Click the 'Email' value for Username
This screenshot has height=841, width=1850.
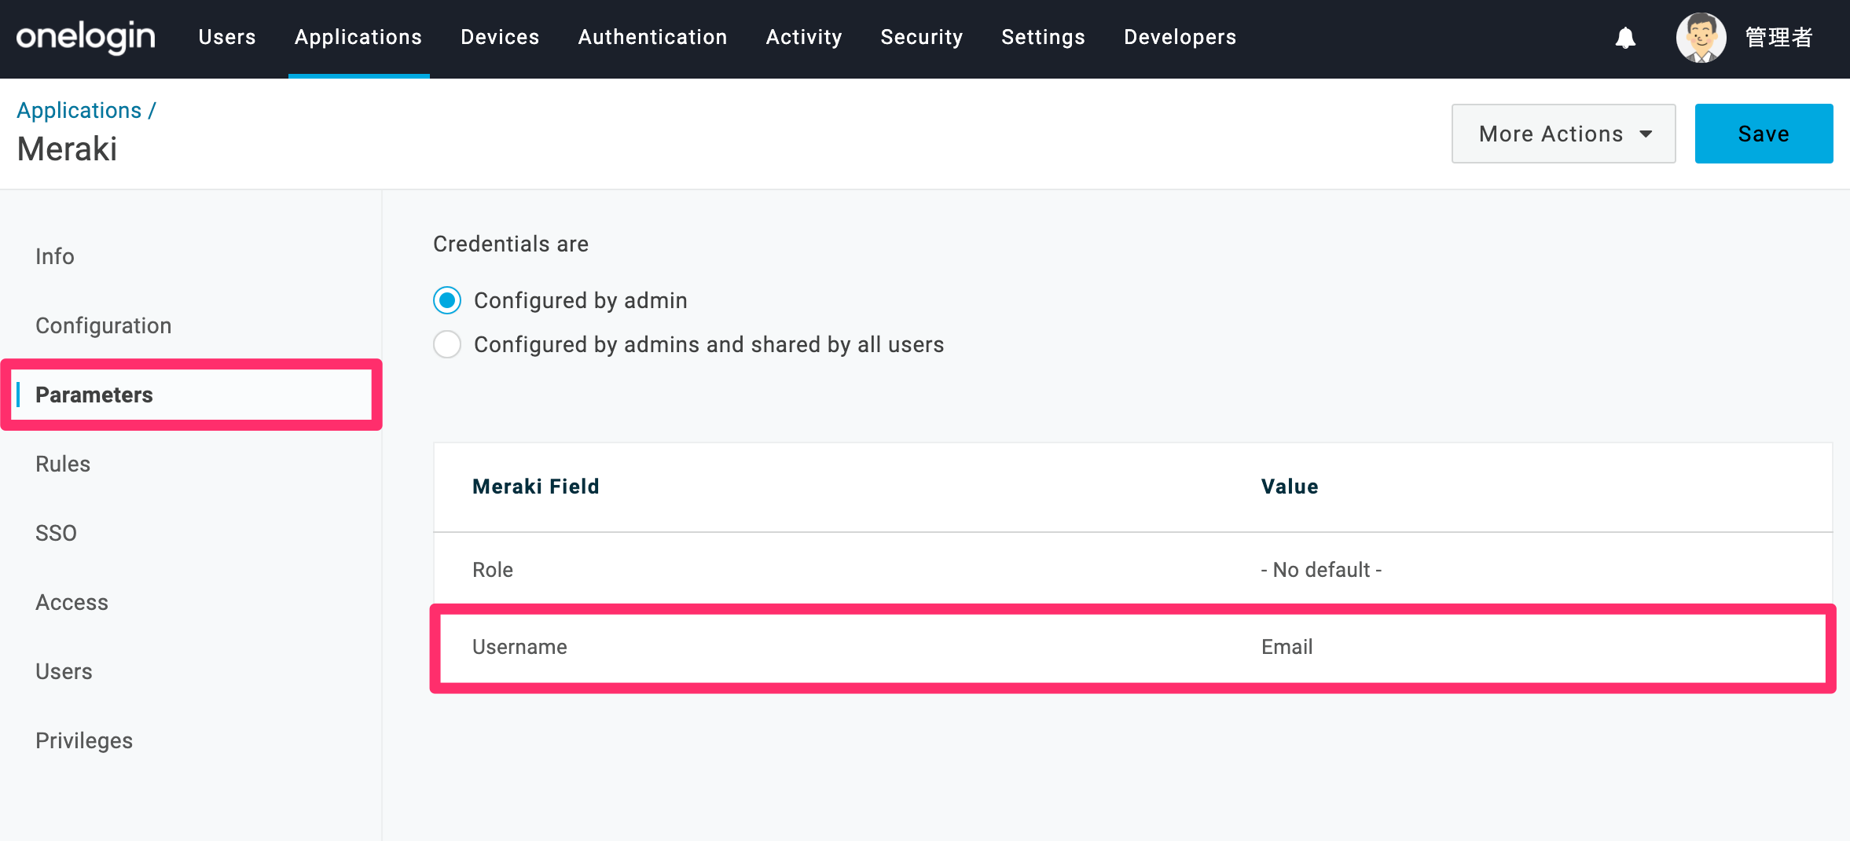pos(1287,647)
